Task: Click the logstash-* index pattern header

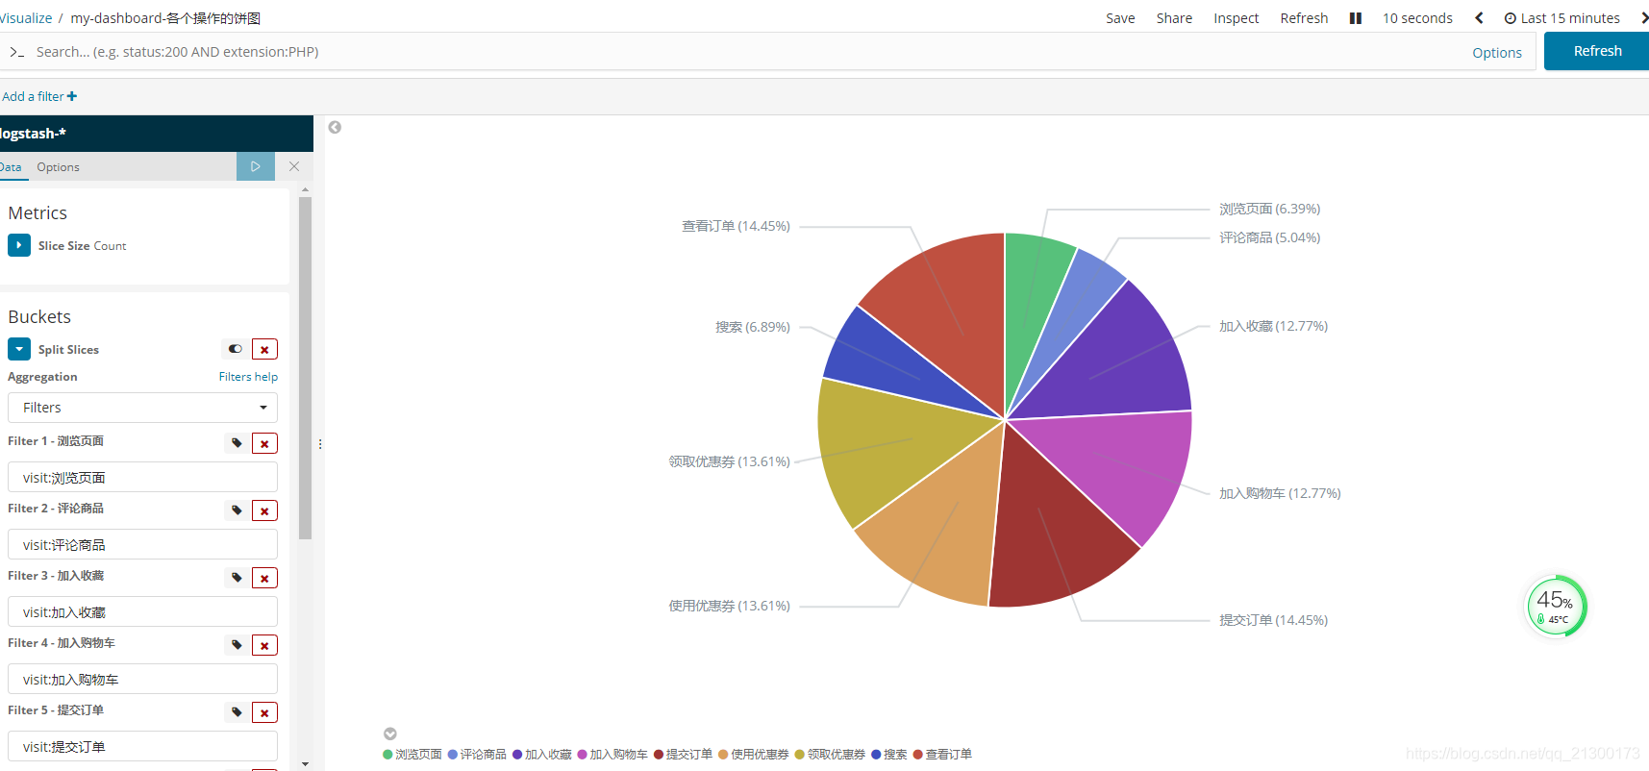Action: point(157,134)
